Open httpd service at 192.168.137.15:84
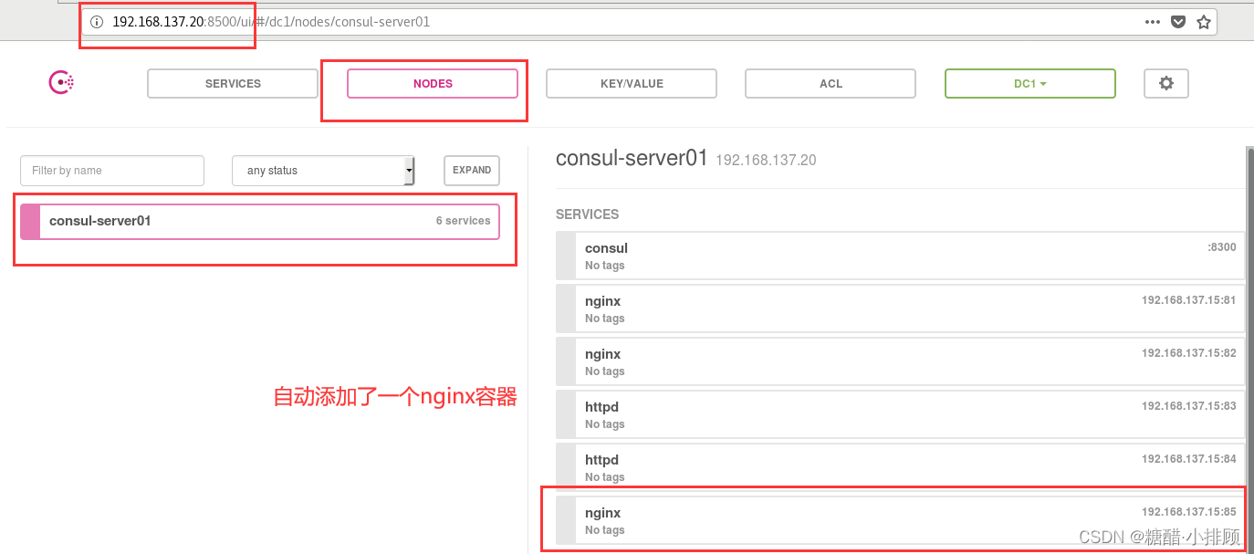Screen dimensions: 1254x554 click(x=900, y=467)
